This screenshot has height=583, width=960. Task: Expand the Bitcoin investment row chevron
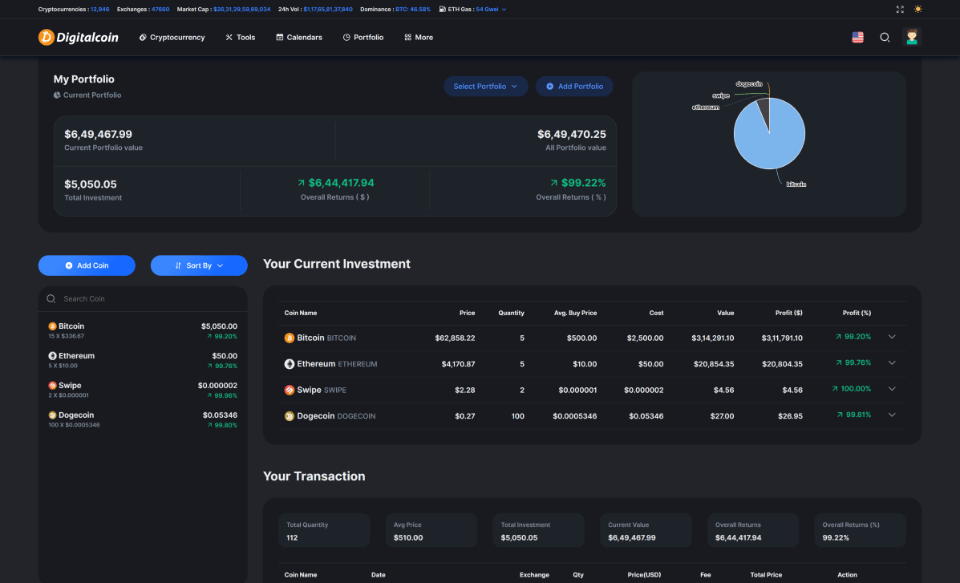pyautogui.click(x=892, y=337)
